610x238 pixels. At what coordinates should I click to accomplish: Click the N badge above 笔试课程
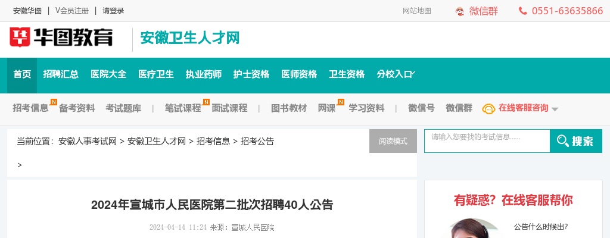[x=206, y=102]
